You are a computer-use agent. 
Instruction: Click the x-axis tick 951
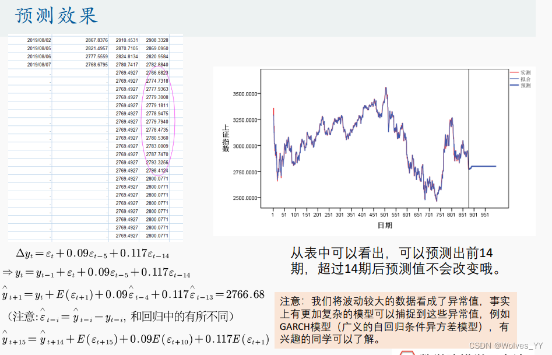tap(485, 215)
